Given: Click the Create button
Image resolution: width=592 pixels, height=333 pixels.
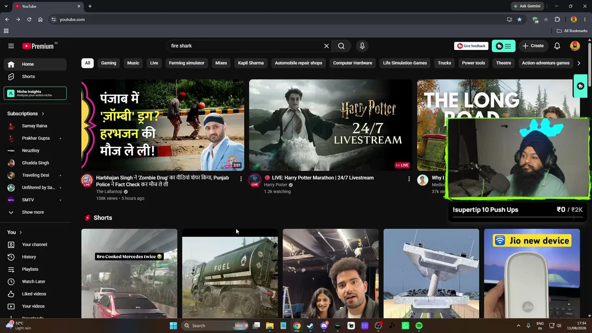Looking at the screenshot, I should [x=533, y=46].
